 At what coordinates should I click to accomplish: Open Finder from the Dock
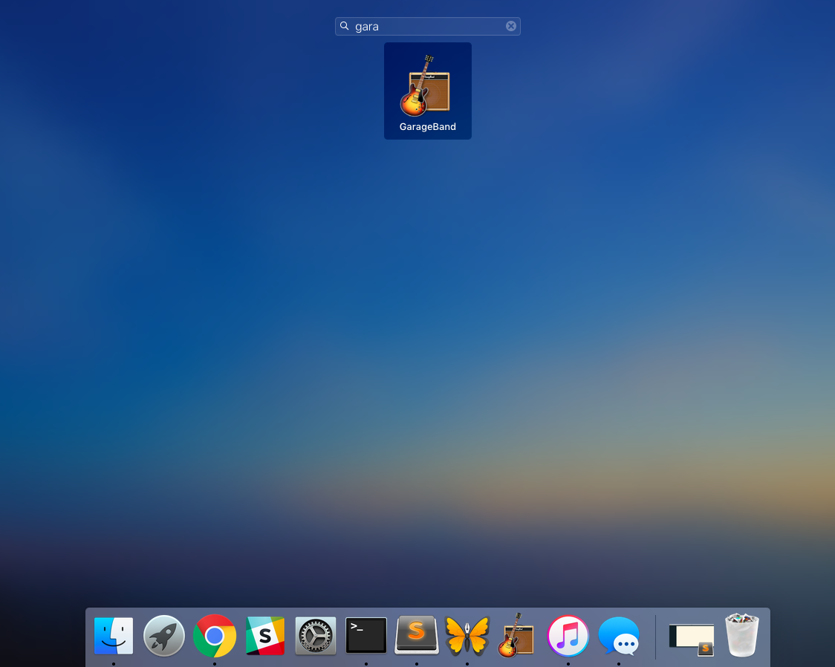point(114,635)
